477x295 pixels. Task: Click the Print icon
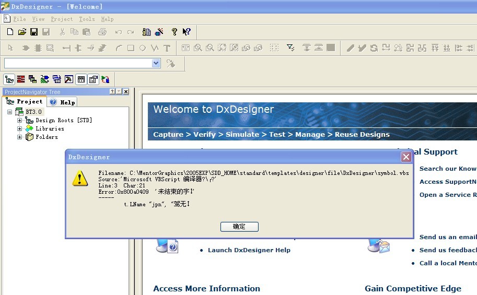[x=102, y=32]
